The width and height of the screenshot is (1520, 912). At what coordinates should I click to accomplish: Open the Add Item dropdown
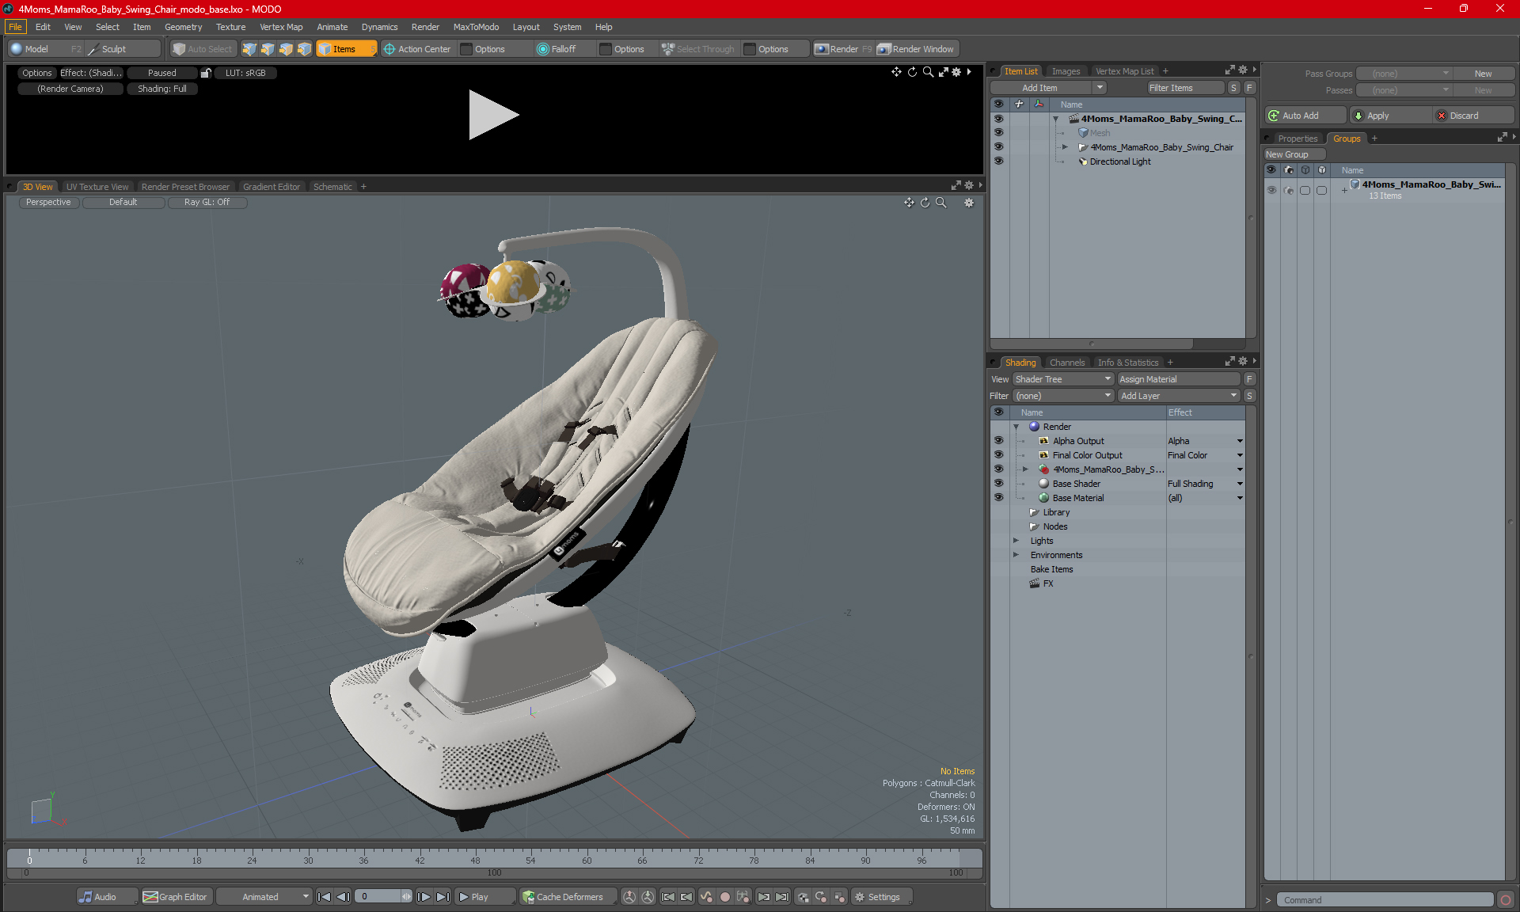coord(1048,88)
